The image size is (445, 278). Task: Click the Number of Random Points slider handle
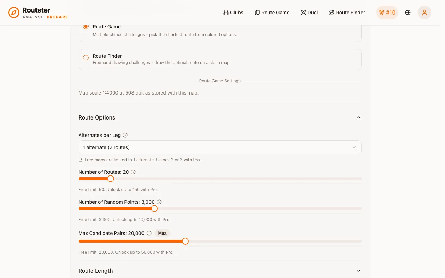(x=154, y=208)
